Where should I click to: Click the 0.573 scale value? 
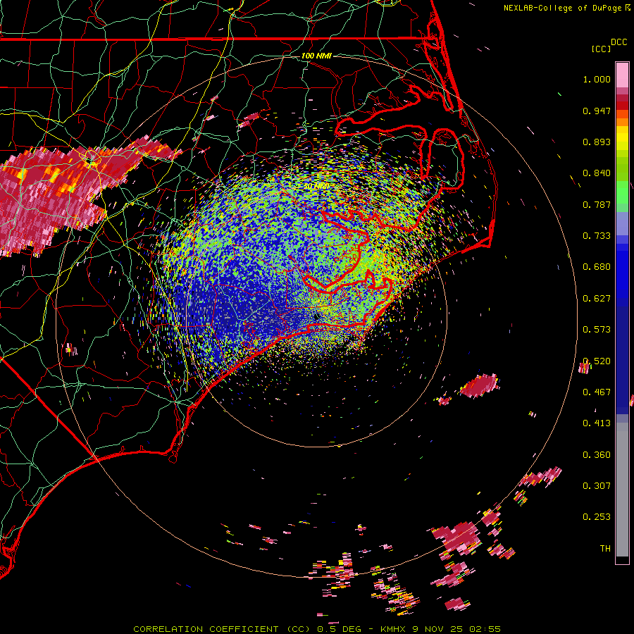click(x=597, y=330)
